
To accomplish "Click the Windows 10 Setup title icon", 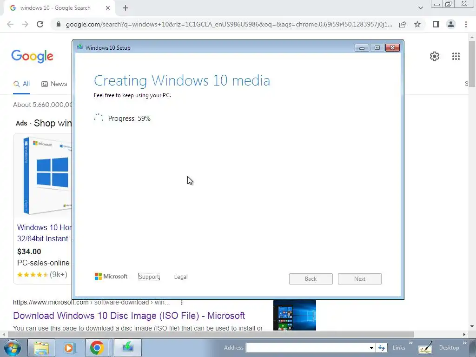I will pyautogui.click(x=80, y=47).
